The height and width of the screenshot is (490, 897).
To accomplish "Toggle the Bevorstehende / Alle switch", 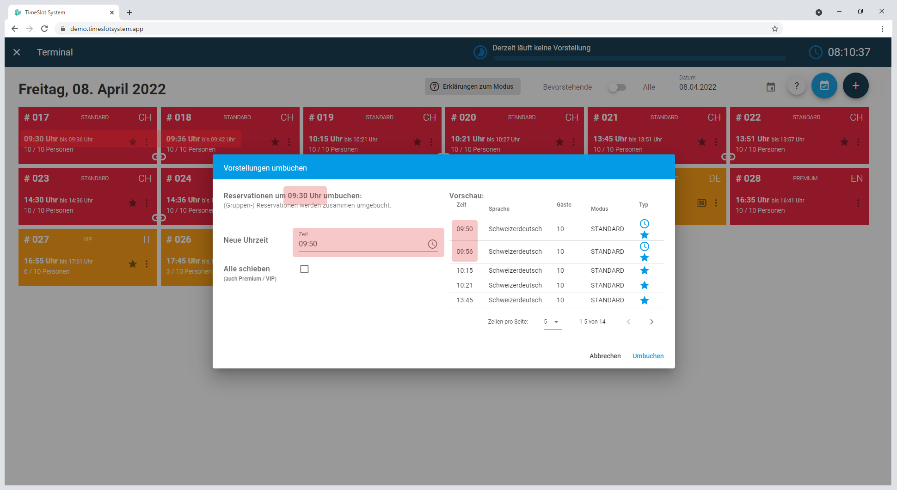I will click(x=617, y=87).
